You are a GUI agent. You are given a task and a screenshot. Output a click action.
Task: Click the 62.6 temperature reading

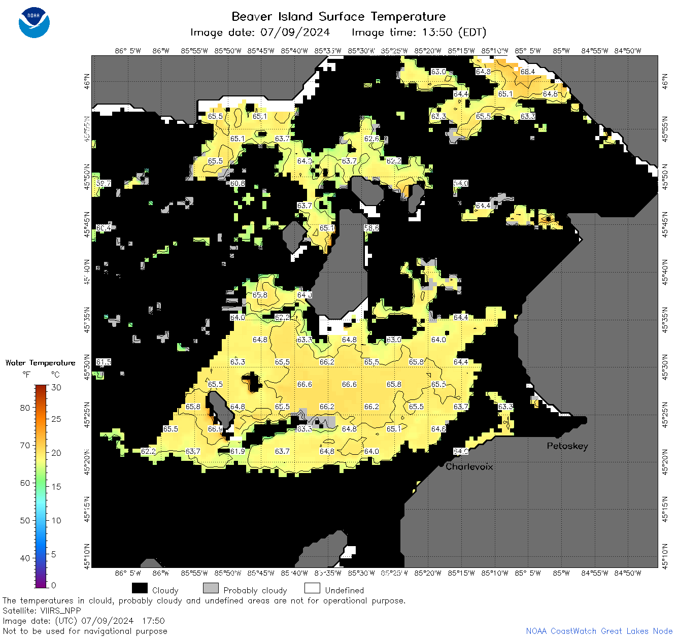tap(371, 139)
